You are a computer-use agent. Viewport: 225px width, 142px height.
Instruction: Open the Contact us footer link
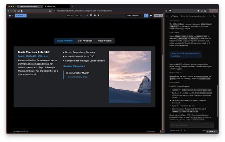coord(151,131)
